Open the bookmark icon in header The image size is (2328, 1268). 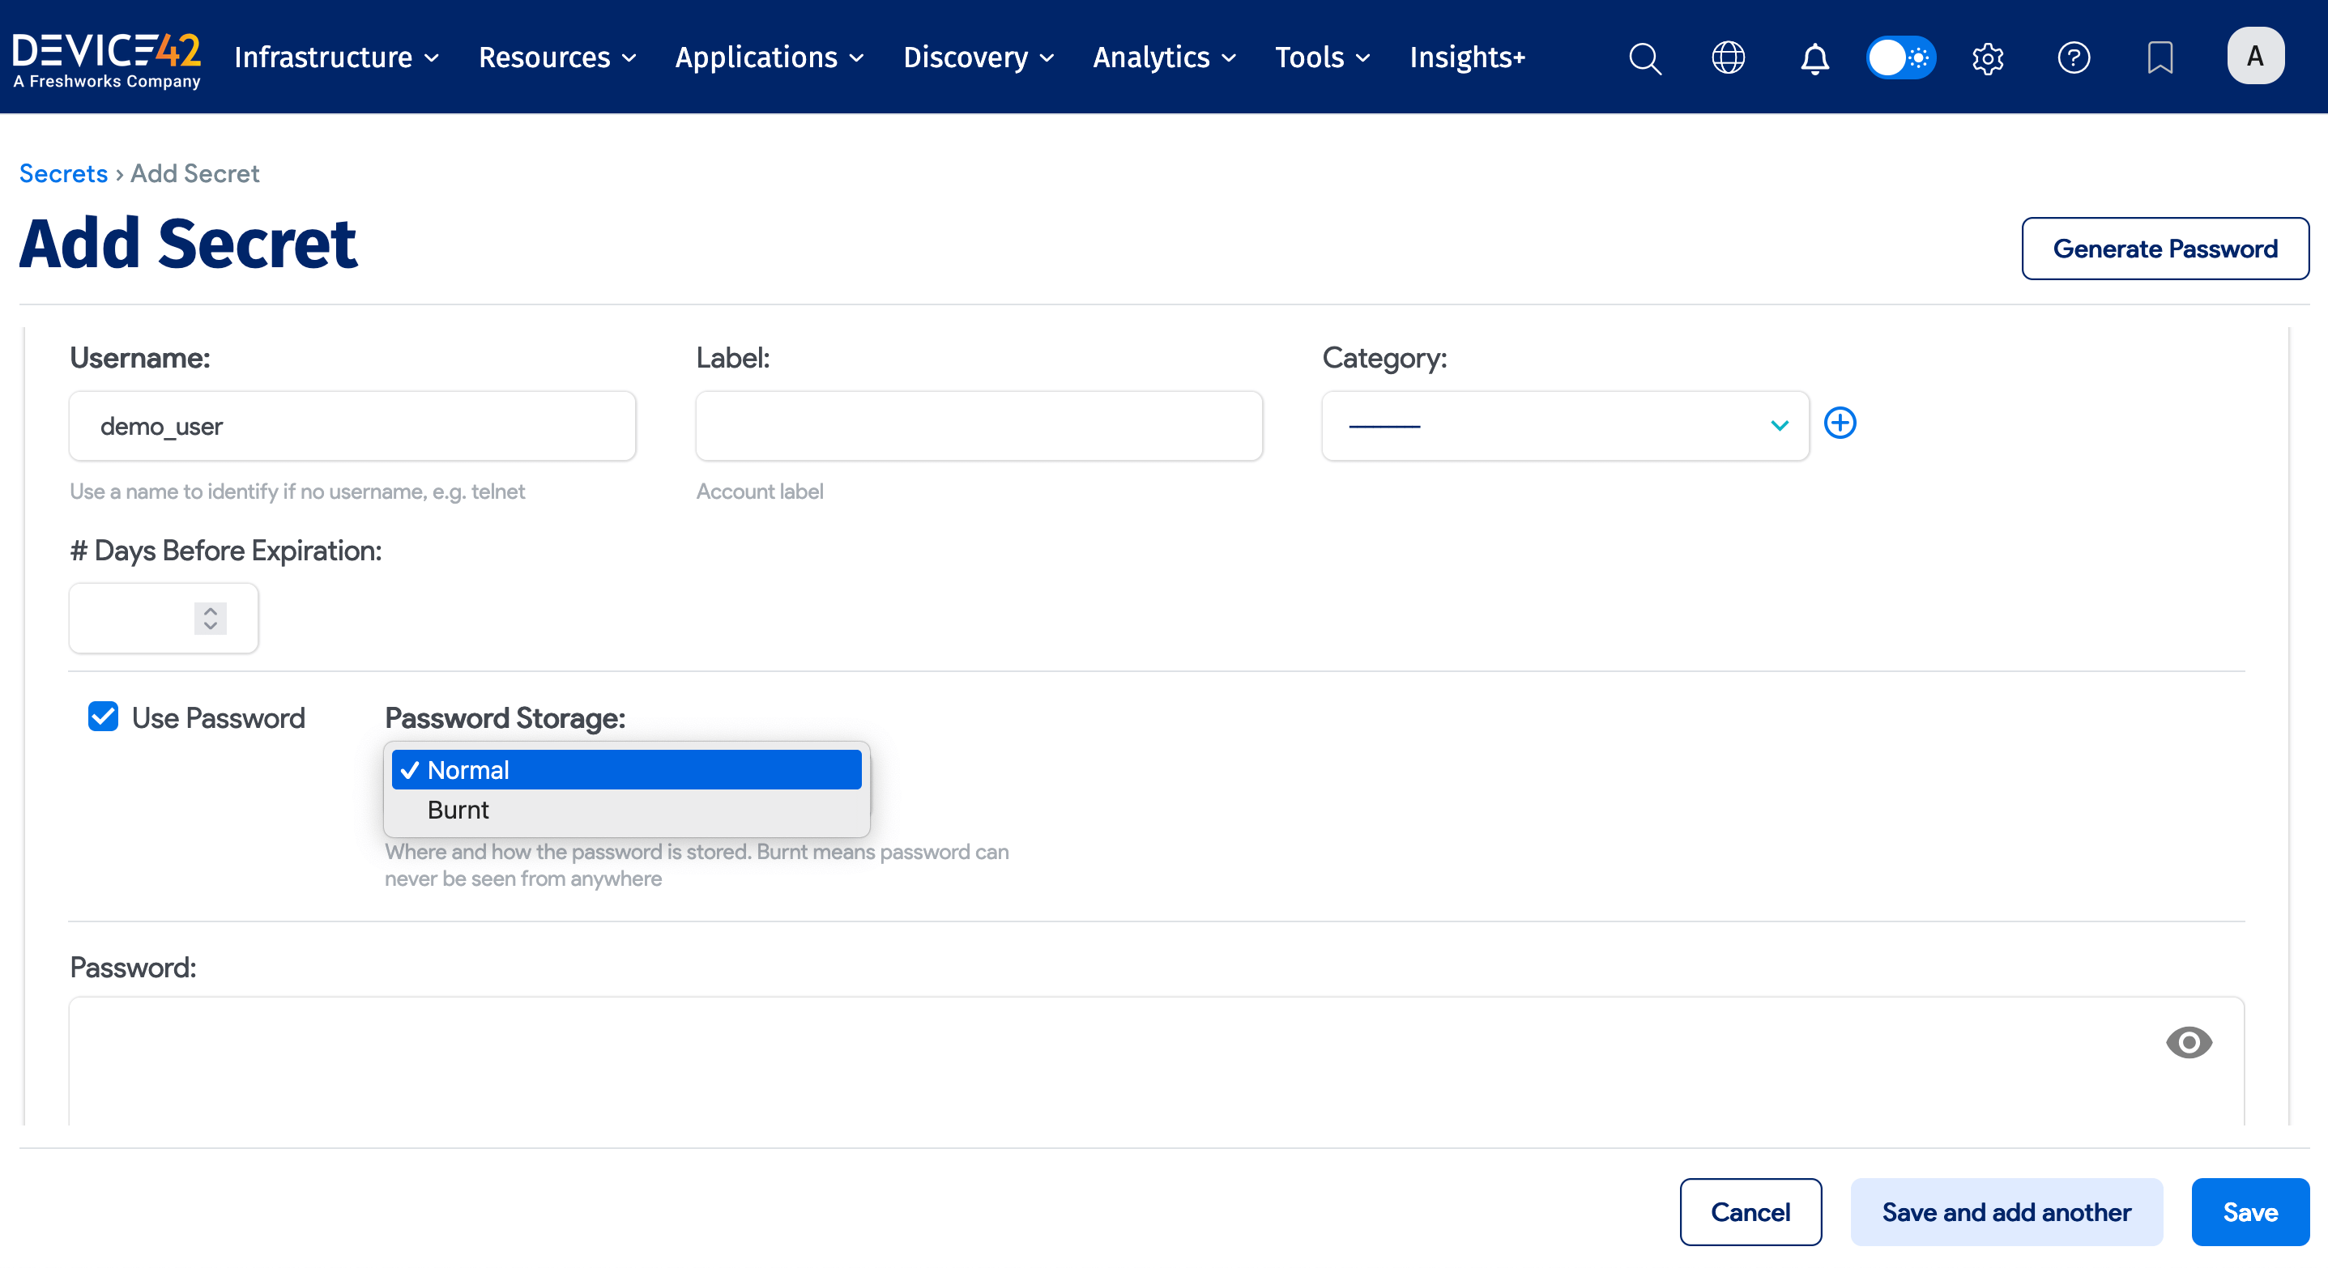pos(2160,57)
